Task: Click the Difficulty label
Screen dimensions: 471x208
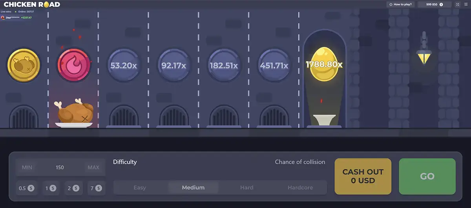Action: [x=125, y=162]
